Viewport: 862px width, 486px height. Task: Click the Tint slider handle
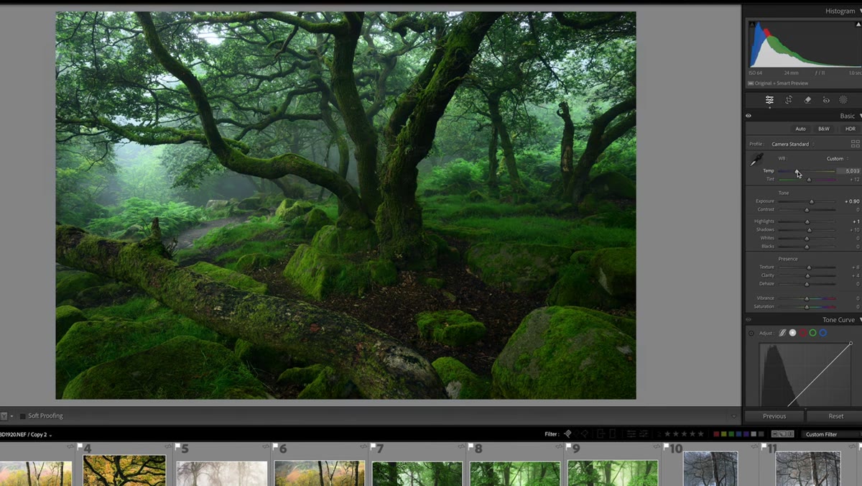[x=809, y=179]
